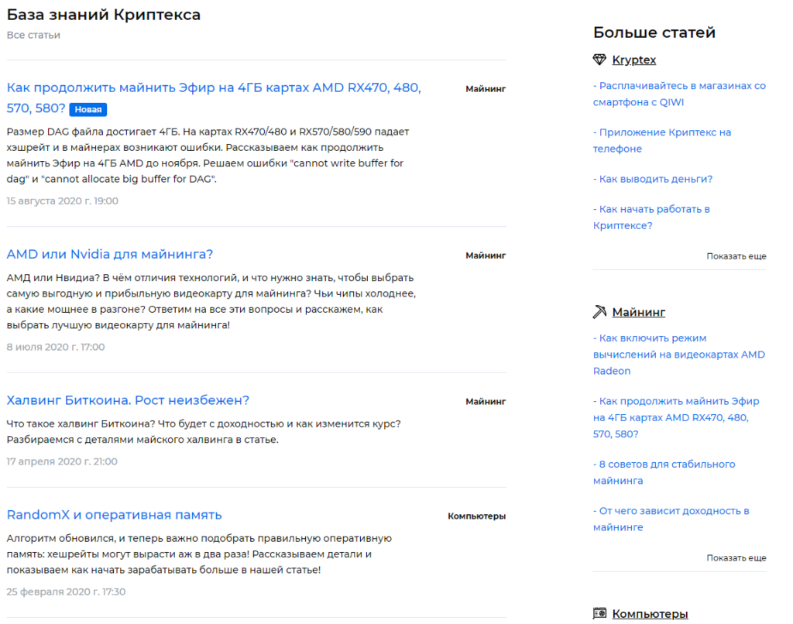Open the Kryptex category heading link
Image resolution: width=793 pixels, height=624 pixels.
pos(633,60)
